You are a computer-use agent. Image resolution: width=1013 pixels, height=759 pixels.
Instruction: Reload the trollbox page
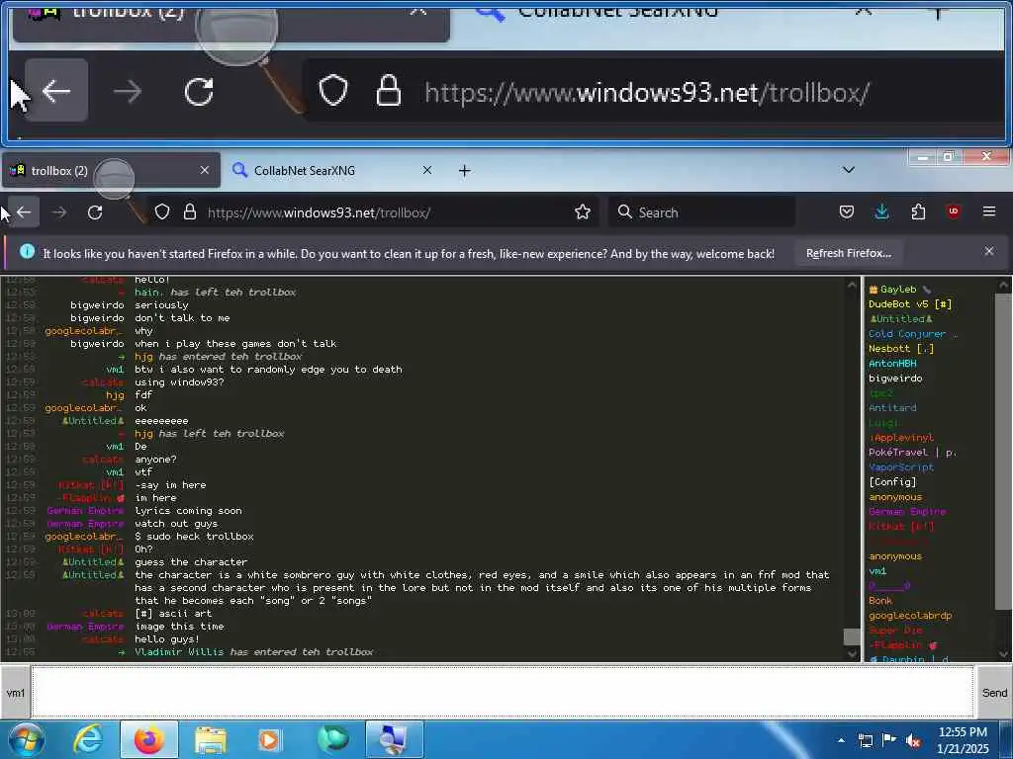[95, 212]
